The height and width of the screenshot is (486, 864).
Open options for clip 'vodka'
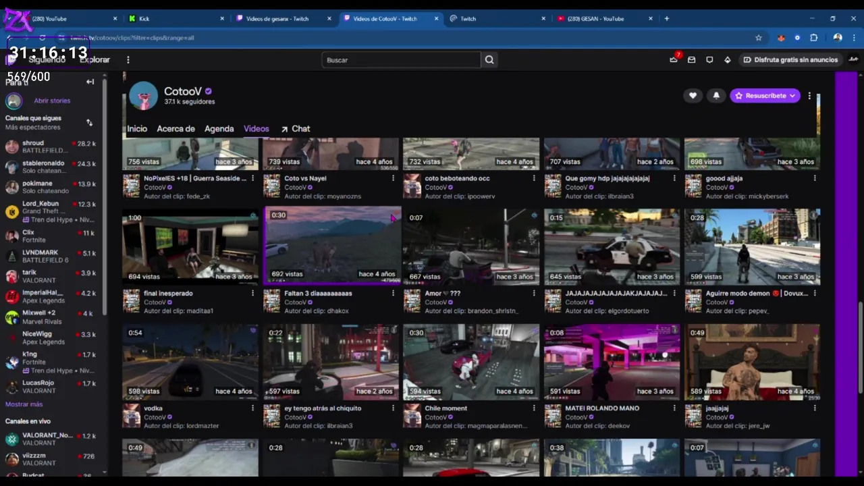click(x=252, y=408)
